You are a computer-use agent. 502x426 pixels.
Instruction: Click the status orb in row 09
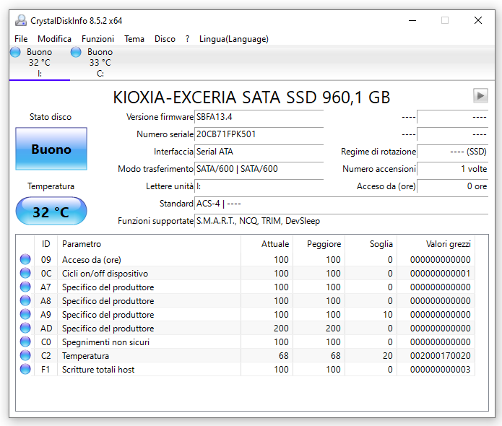(25, 259)
